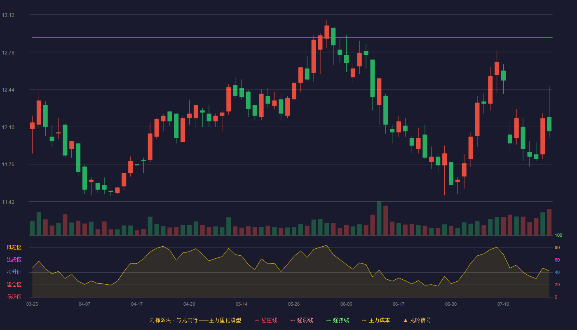This screenshot has width=577, height=330.
Task: Click the 12.44 price axis label
Action: click(x=8, y=90)
